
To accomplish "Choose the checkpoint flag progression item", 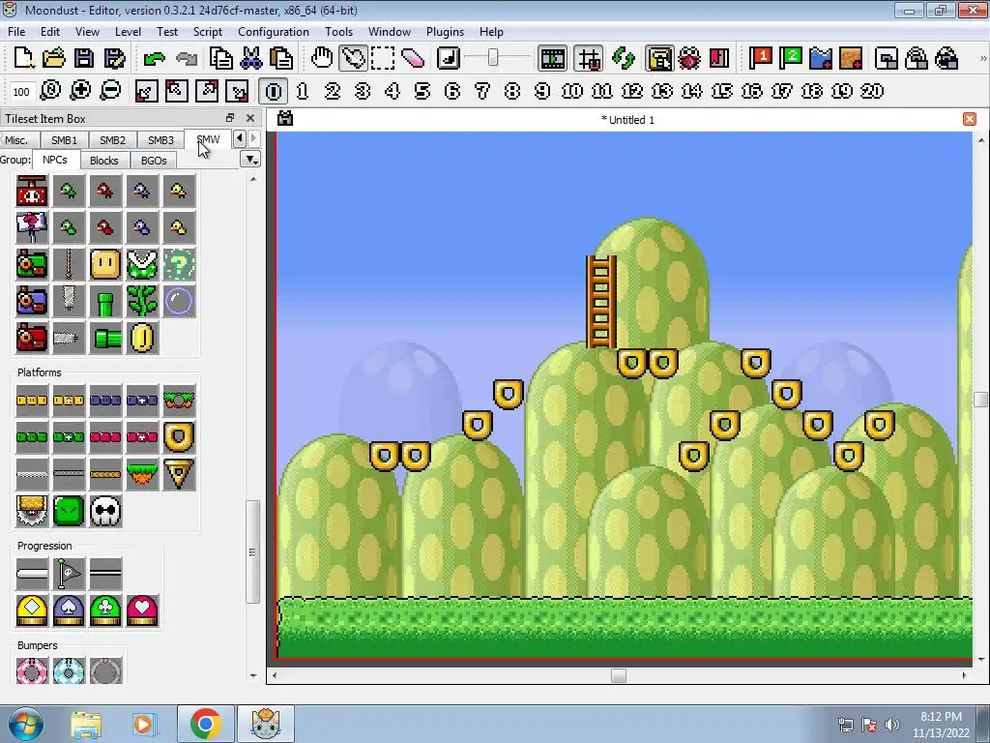I will 69,574.
